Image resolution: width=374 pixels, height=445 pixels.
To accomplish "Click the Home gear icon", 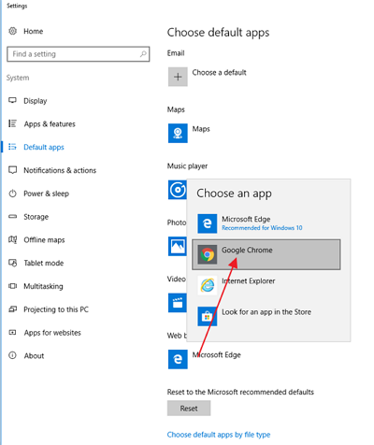I will 12,31.
